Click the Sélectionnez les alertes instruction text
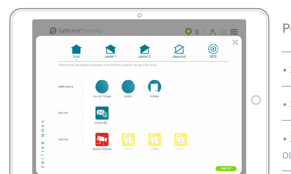 click(x=107, y=65)
